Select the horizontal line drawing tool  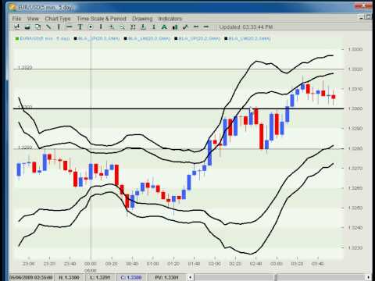pyautogui.click(x=70, y=27)
